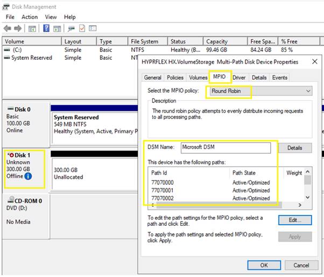Click OK to confirm properties

coord(264,266)
